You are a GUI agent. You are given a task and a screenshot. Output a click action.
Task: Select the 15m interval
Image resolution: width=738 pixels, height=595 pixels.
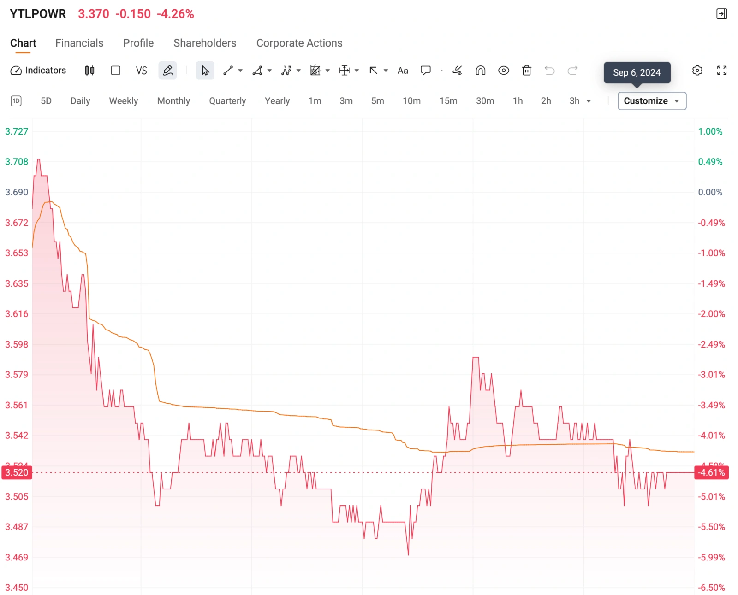pyautogui.click(x=448, y=101)
